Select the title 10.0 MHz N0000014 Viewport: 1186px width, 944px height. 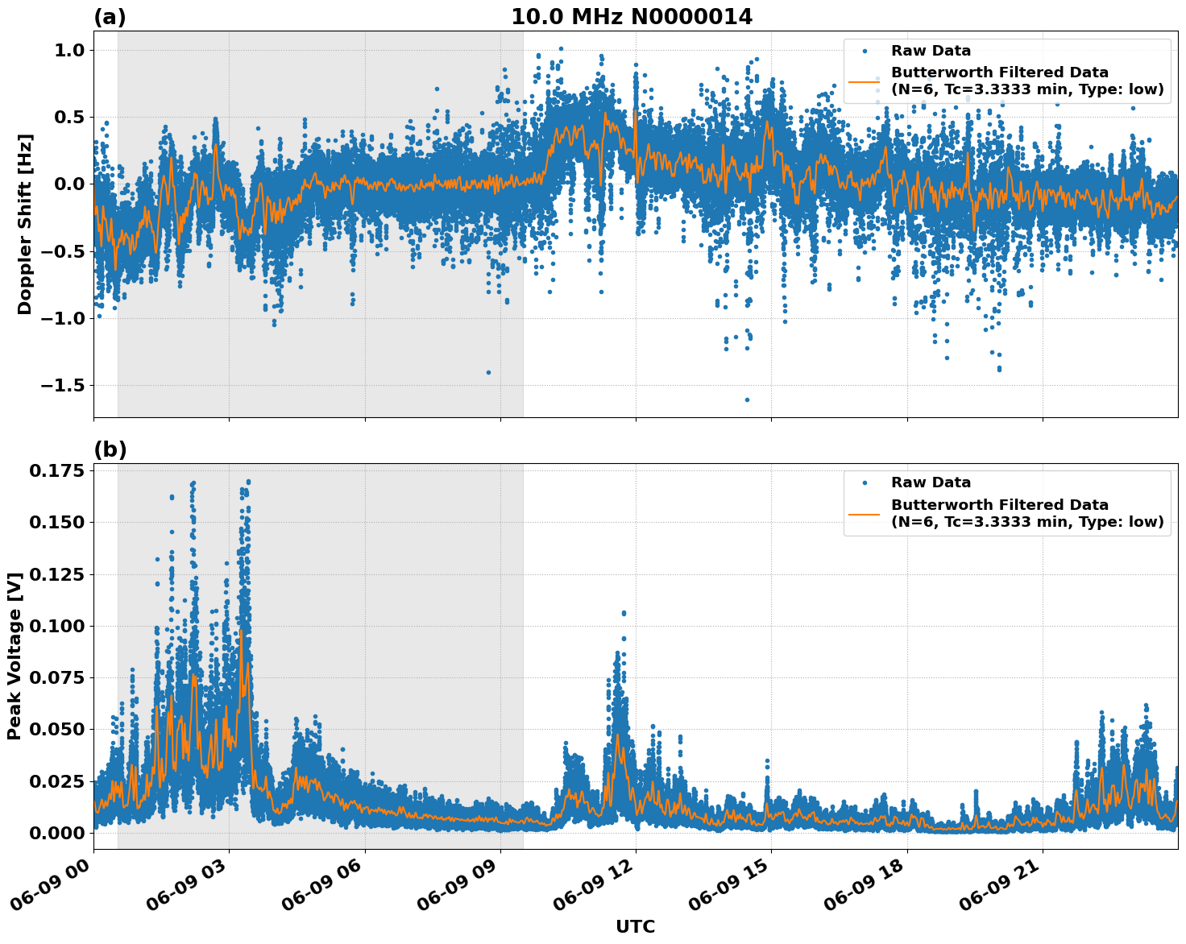(x=635, y=16)
